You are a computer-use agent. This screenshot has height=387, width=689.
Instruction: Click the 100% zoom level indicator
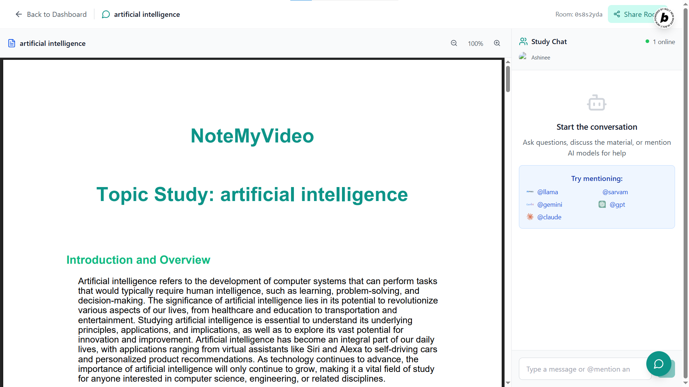475,43
